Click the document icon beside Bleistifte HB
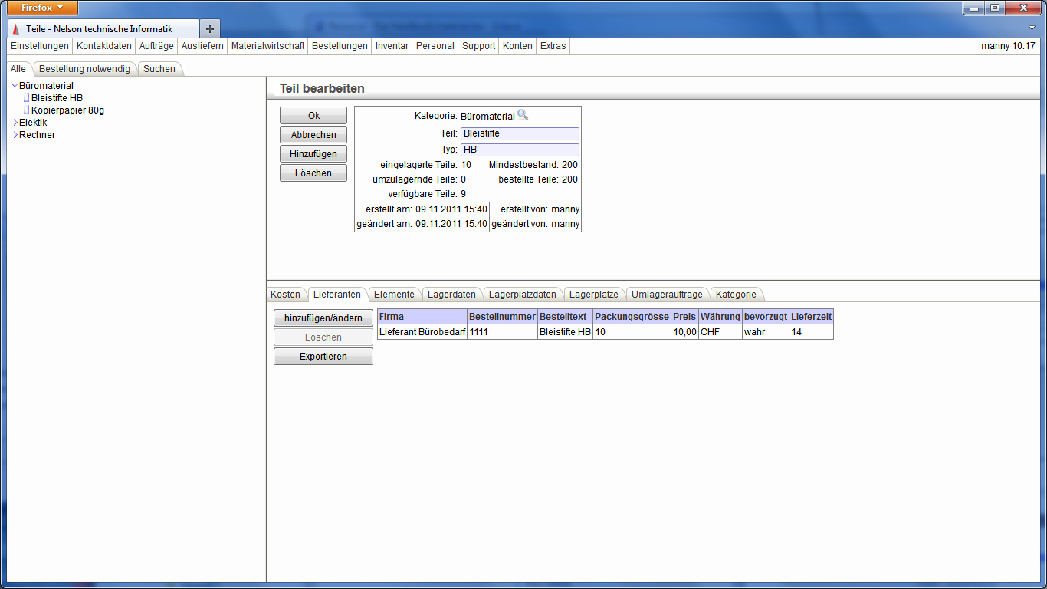Viewport: 1047px width, 589px height. tap(25, 98)
